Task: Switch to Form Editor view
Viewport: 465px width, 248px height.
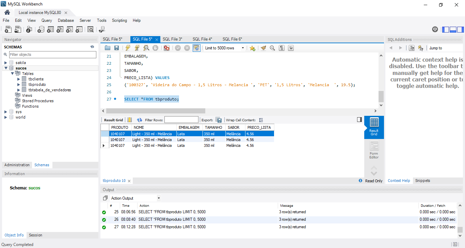Action: pos(374,150)
